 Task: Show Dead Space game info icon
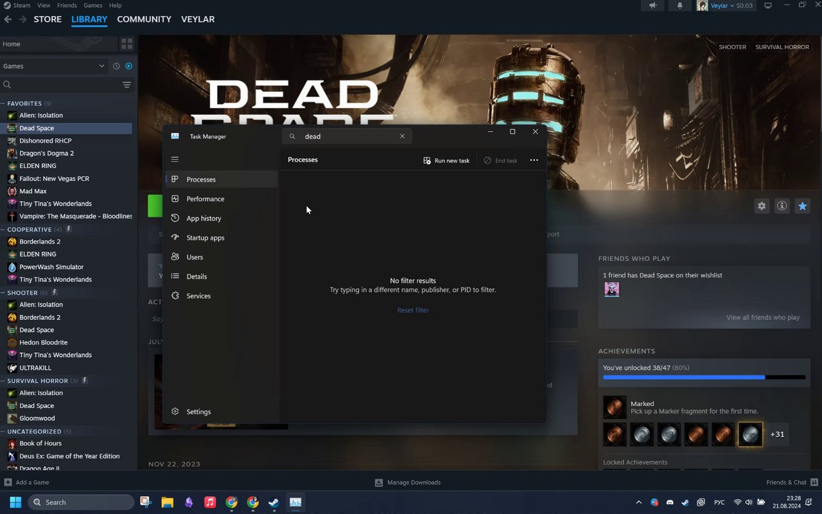point(782,206)
